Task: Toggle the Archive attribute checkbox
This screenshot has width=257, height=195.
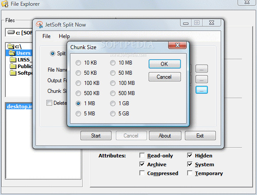Action: [142, 164]
